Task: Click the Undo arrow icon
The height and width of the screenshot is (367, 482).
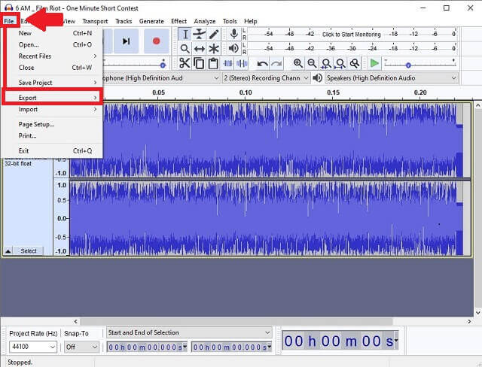Action: click(x=262, y=63)
